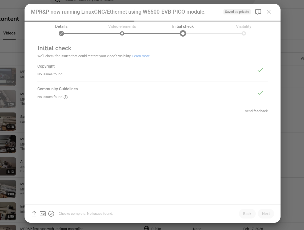
Task: Open the Learn more link
Action: pos(141,56)
